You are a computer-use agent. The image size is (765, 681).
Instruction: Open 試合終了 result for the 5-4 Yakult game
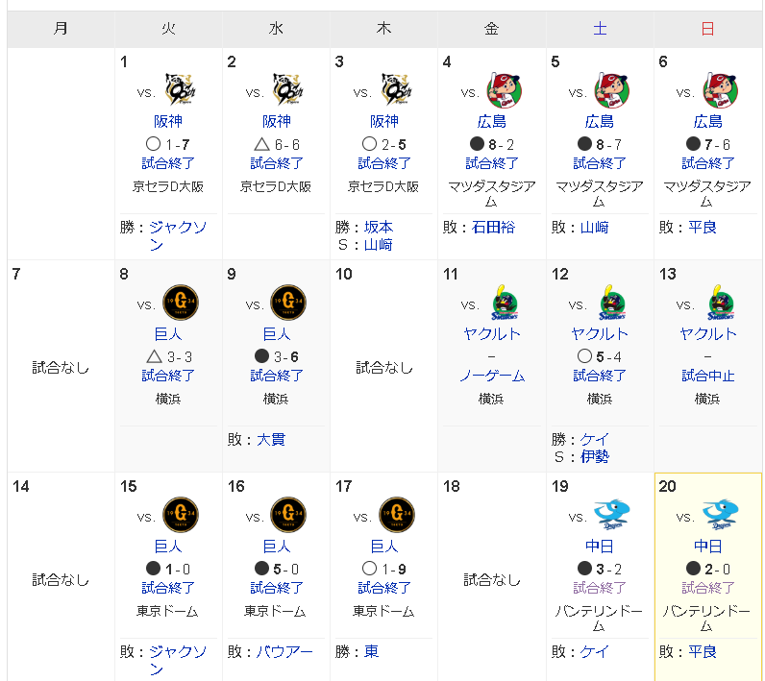click(599, 376)
